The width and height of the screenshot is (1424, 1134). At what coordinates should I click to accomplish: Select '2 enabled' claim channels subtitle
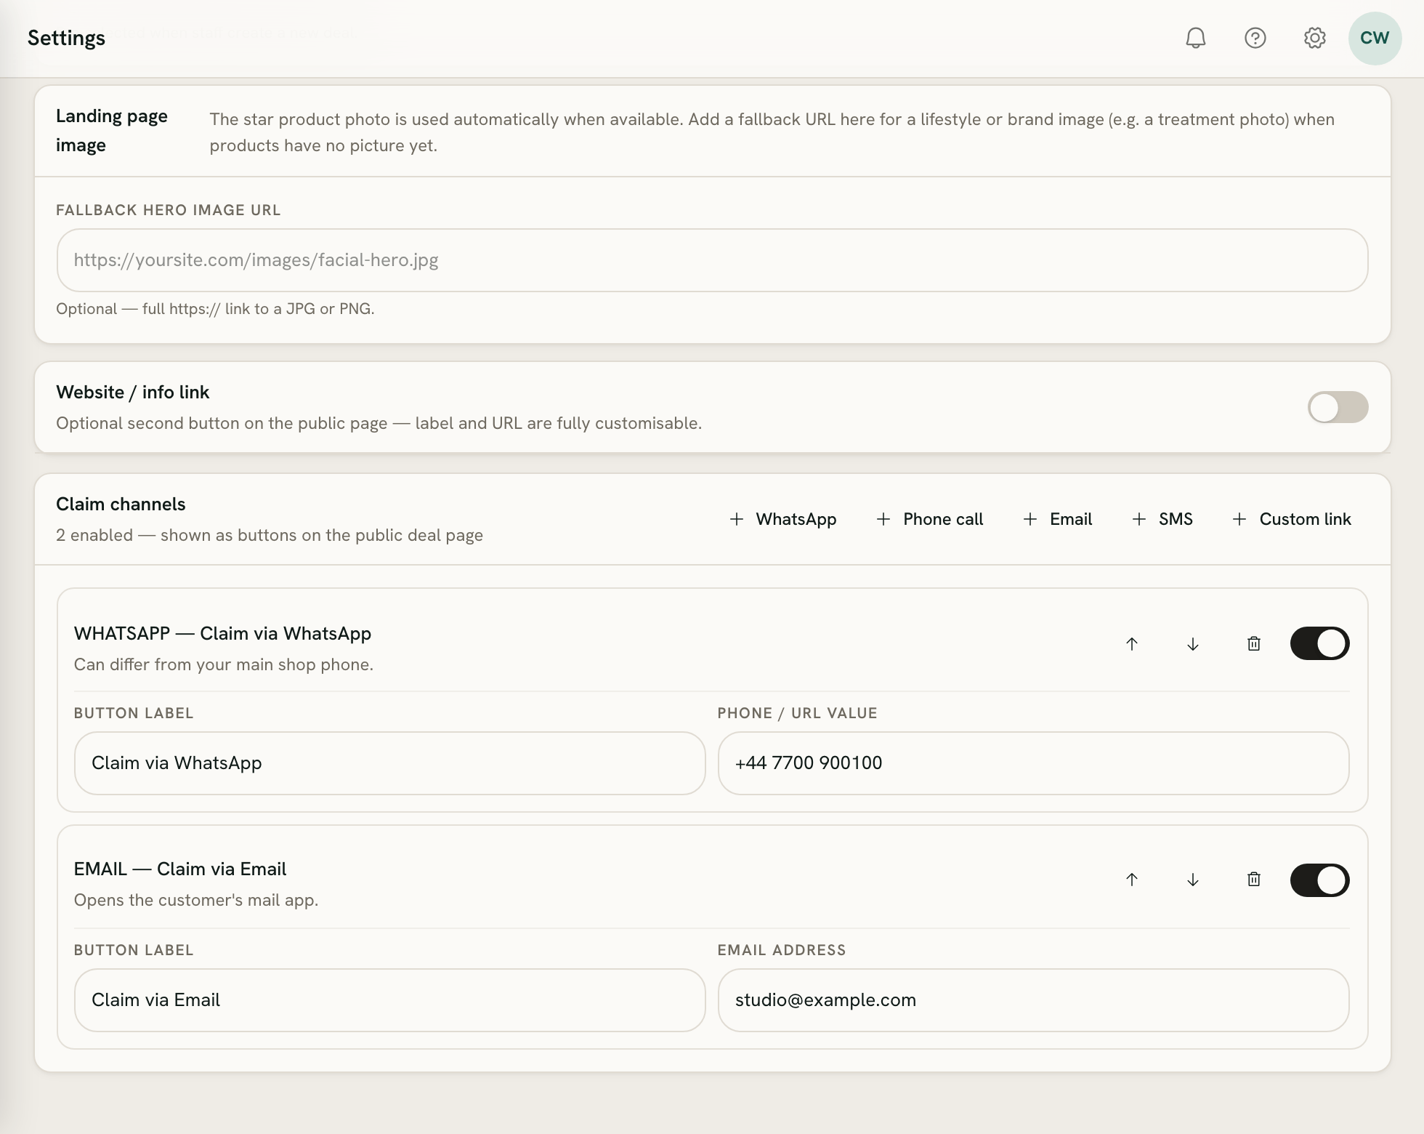[x=270, y=535]
